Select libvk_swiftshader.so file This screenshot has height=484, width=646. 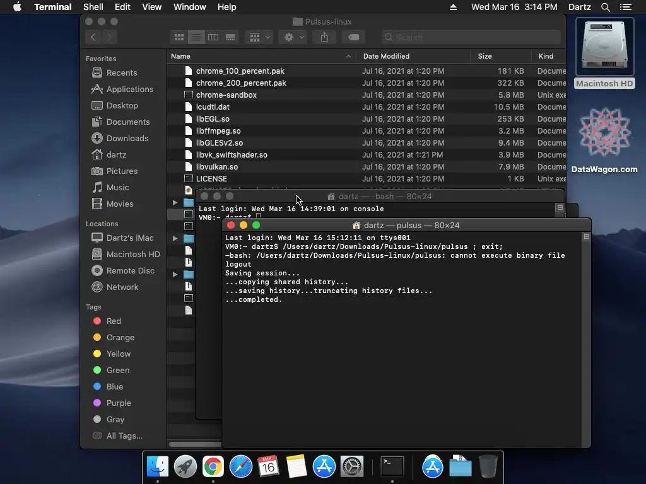point(367,155)
